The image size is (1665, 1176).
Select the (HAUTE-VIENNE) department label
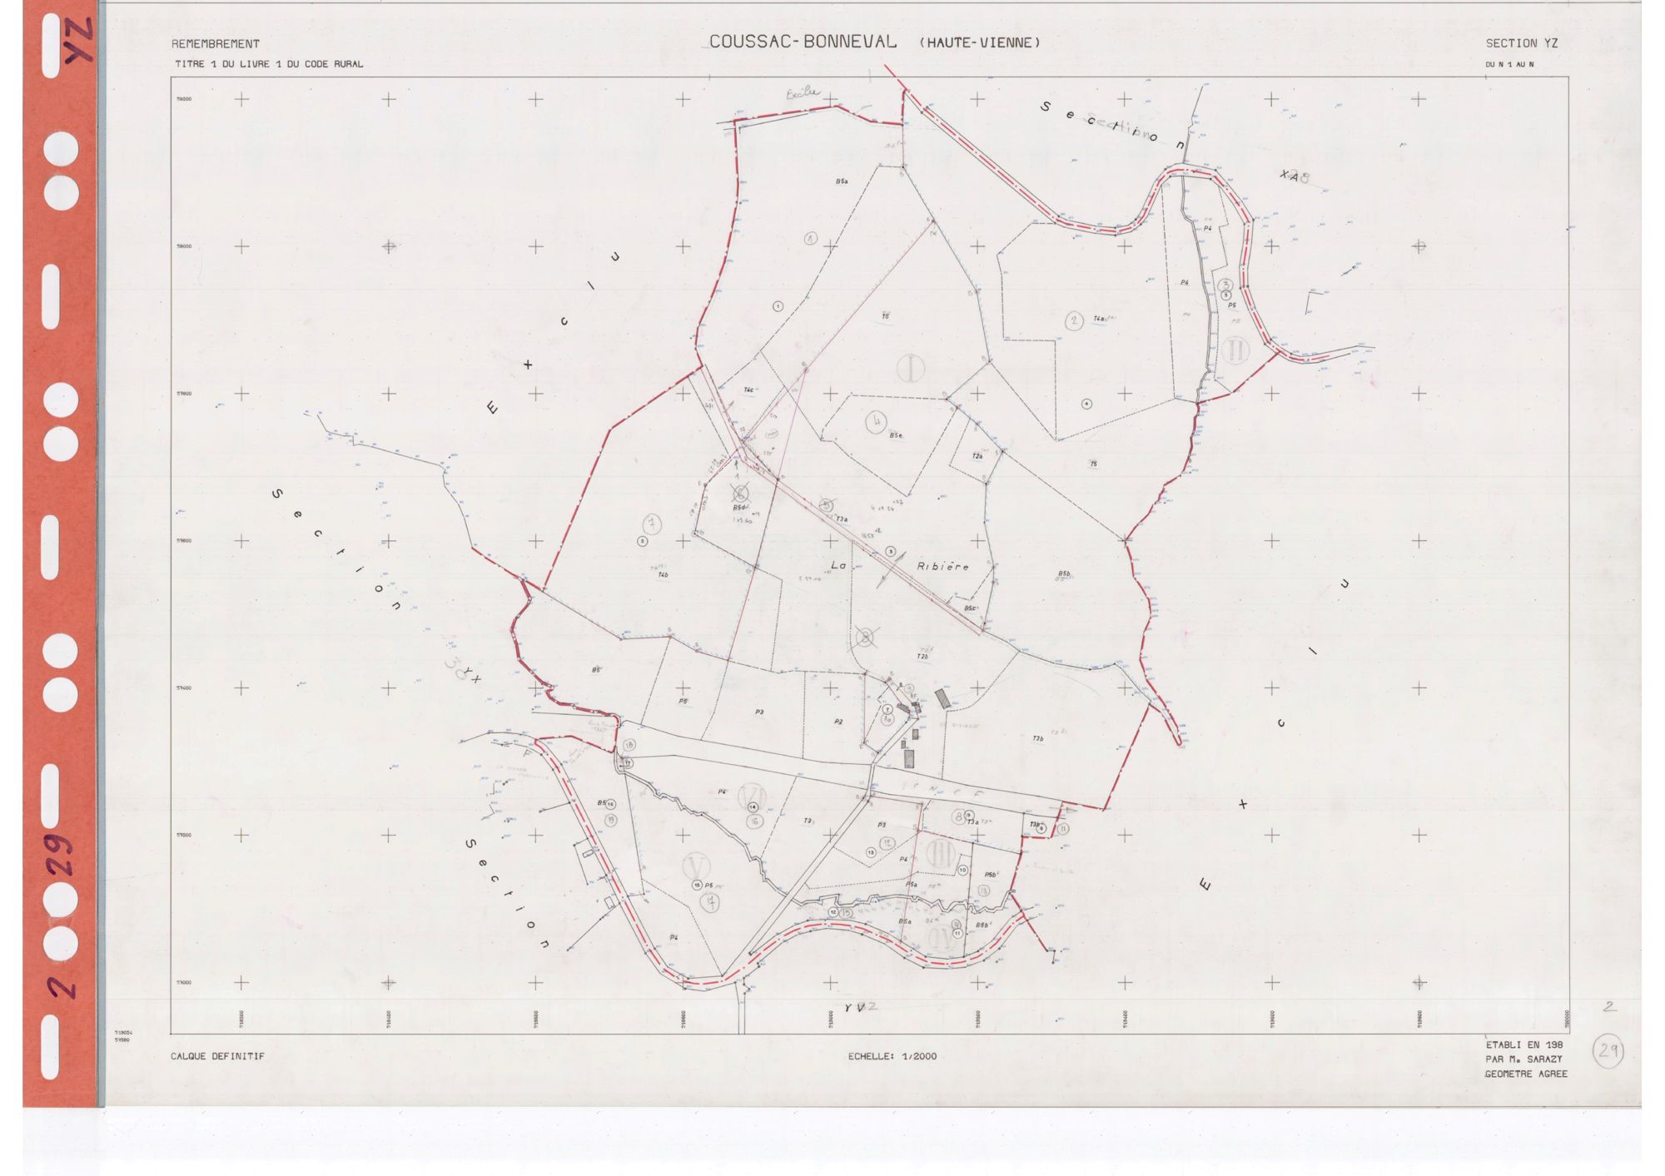pyautogui.click(x=980, y=42)
